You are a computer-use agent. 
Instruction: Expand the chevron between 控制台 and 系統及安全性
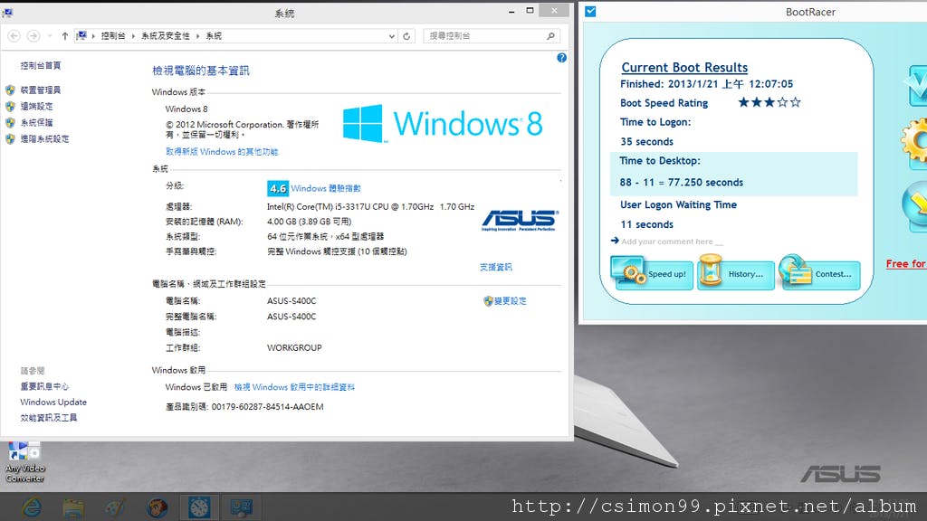(x=134, y=36)
